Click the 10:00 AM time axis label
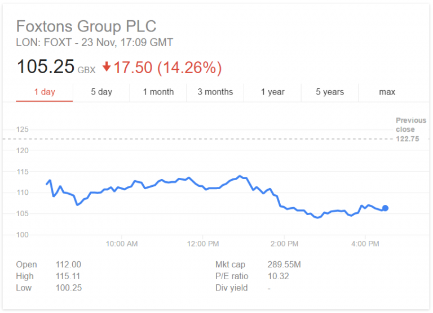This screenshot has width=433, height=313. 122,244
